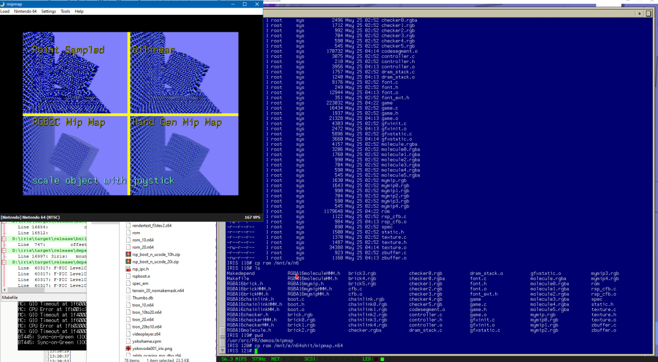Select the Thumbs.db file icon
This screenshot has width=658, height=362.
(128, 297)
